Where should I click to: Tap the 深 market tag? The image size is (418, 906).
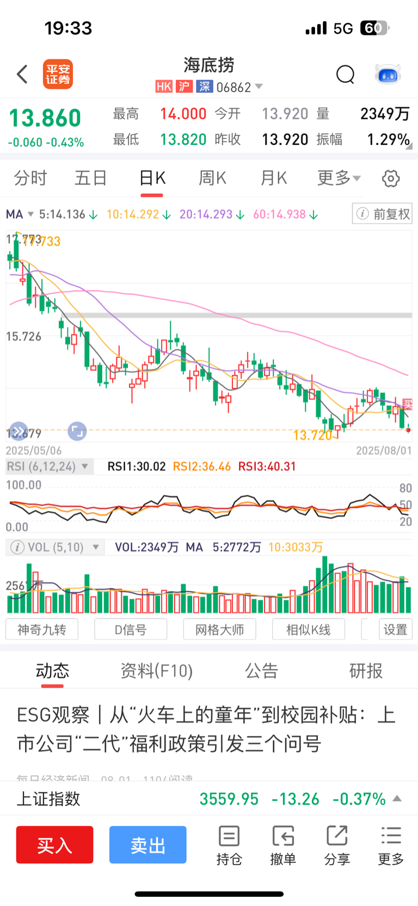205,87
